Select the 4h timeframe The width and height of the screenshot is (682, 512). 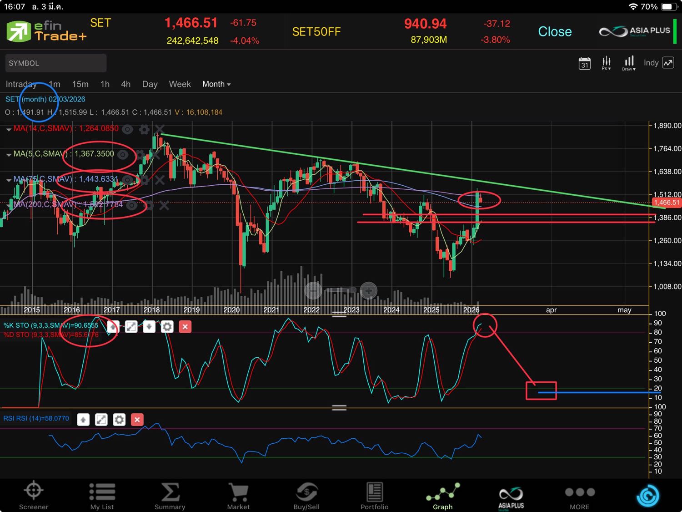125,84
